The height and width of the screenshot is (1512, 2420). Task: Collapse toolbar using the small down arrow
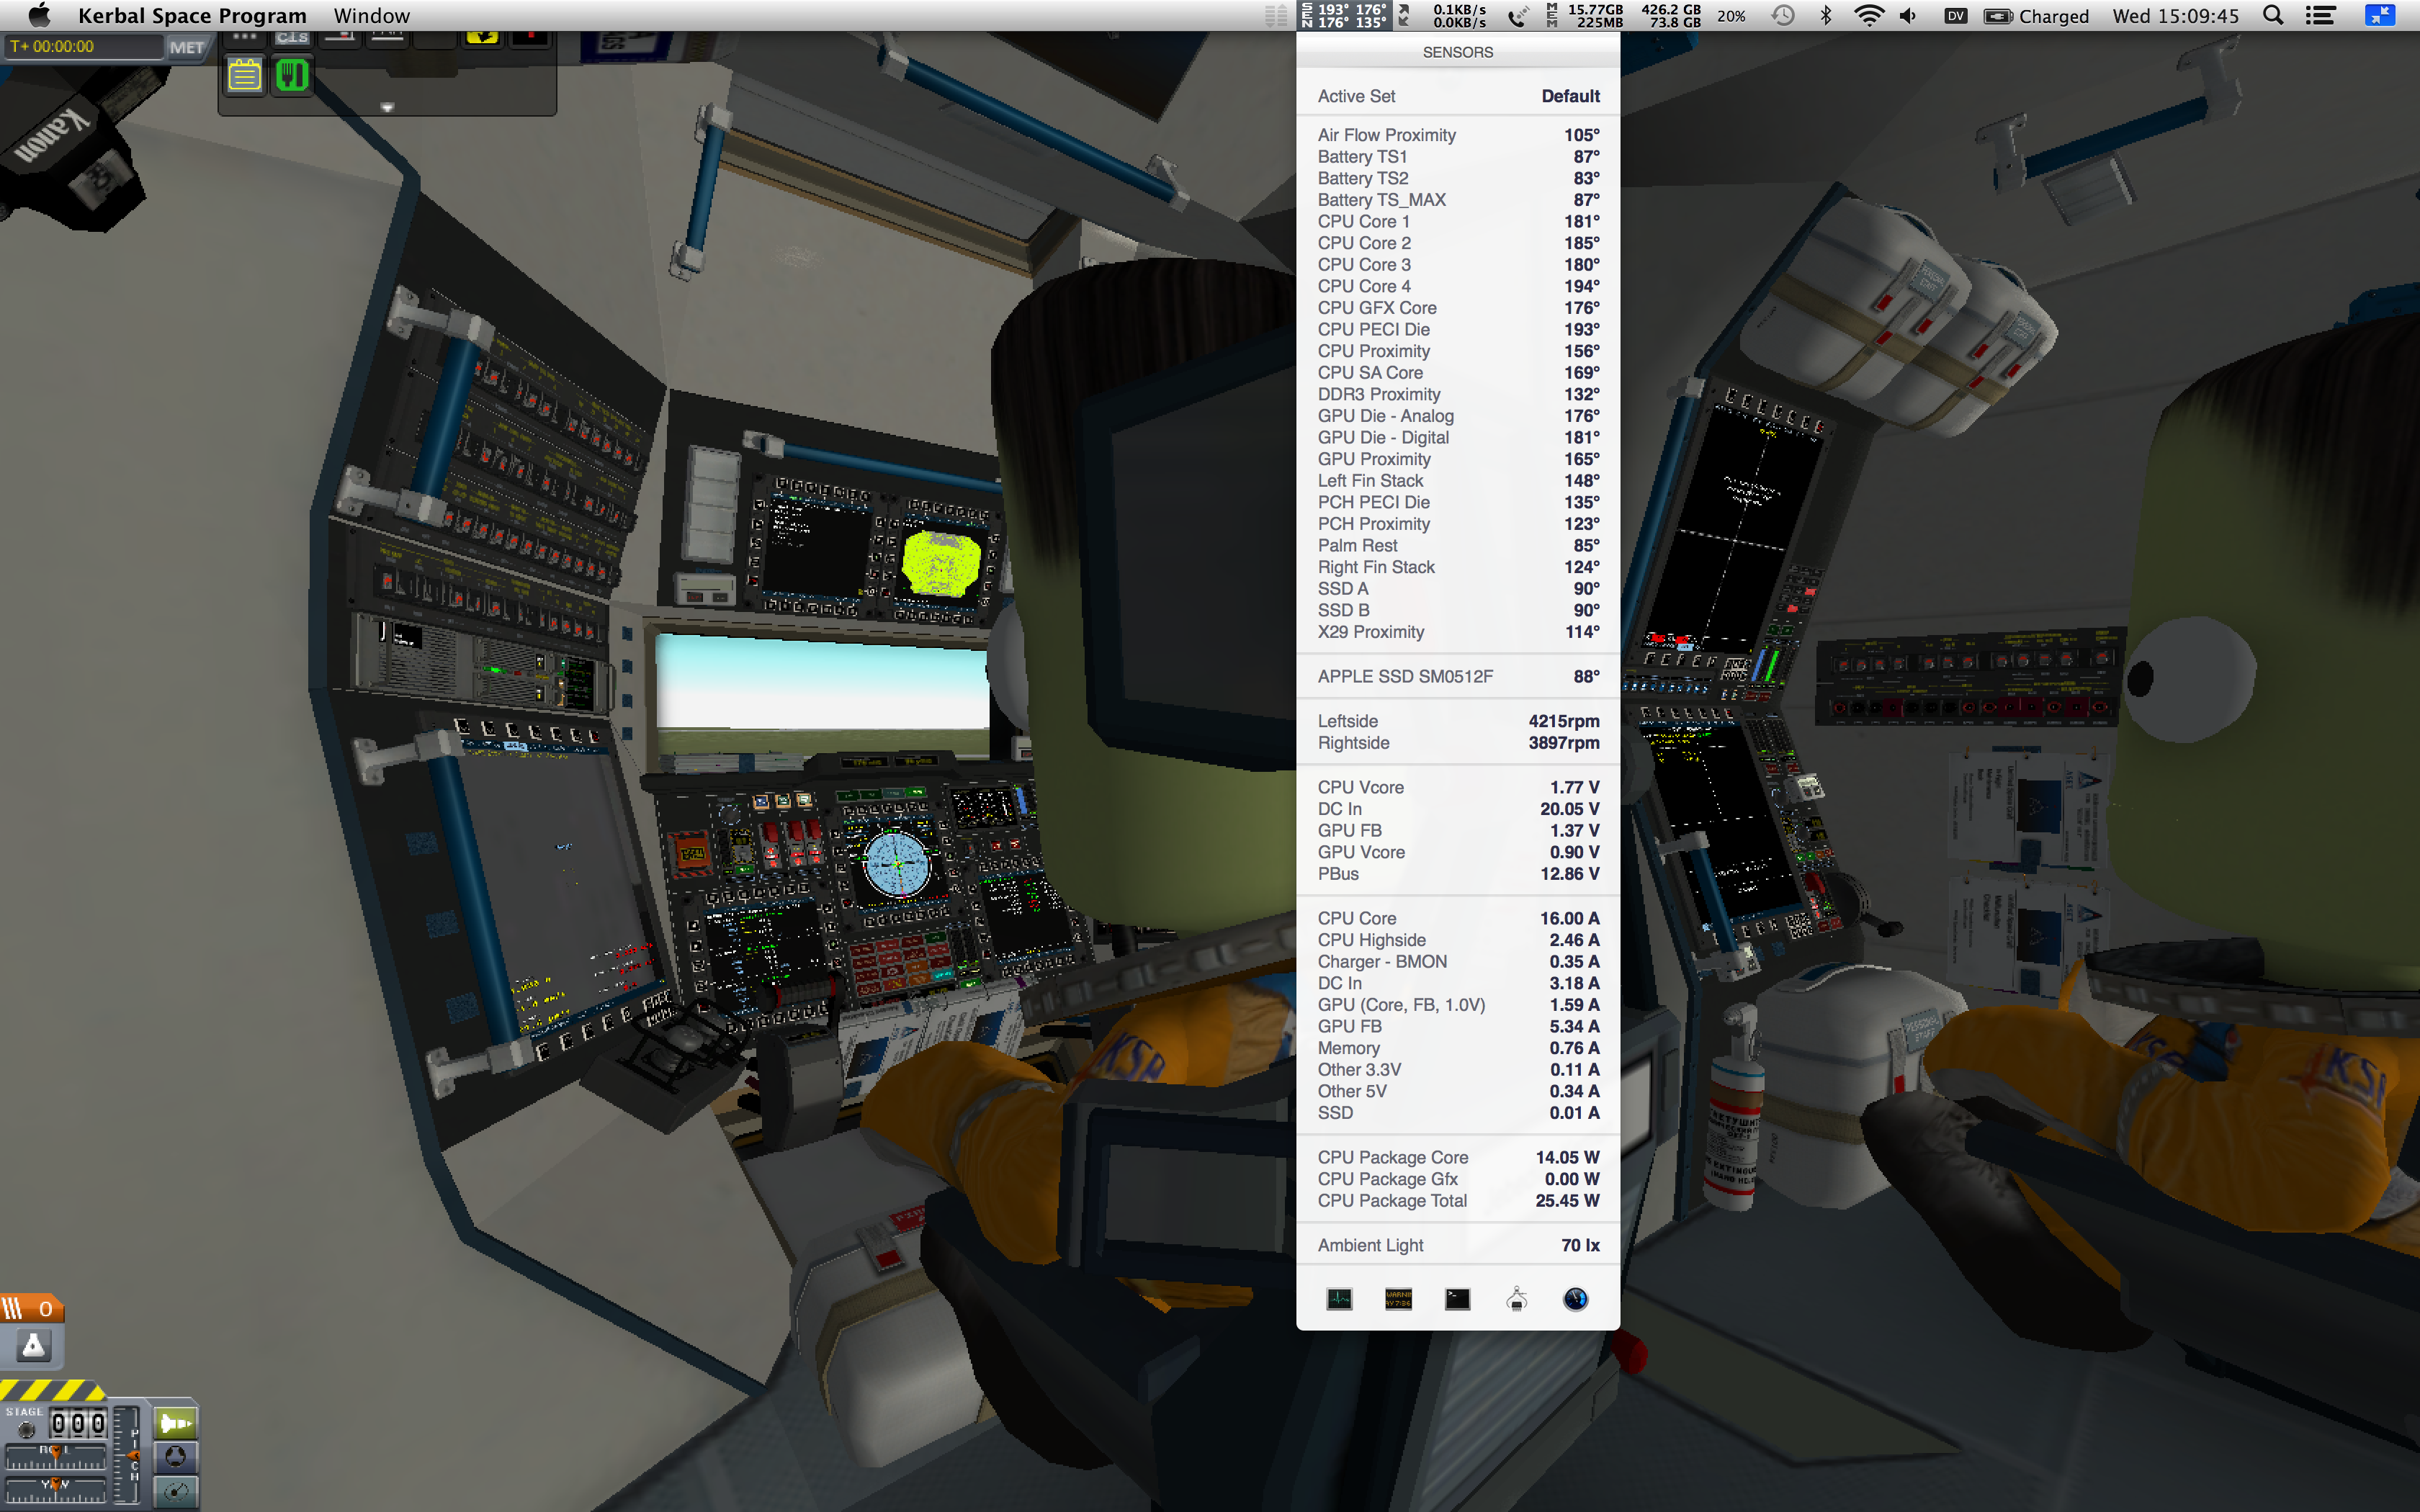387,106
